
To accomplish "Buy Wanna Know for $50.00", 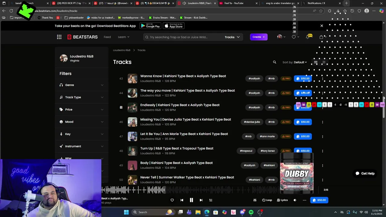I will pos(303,79).
